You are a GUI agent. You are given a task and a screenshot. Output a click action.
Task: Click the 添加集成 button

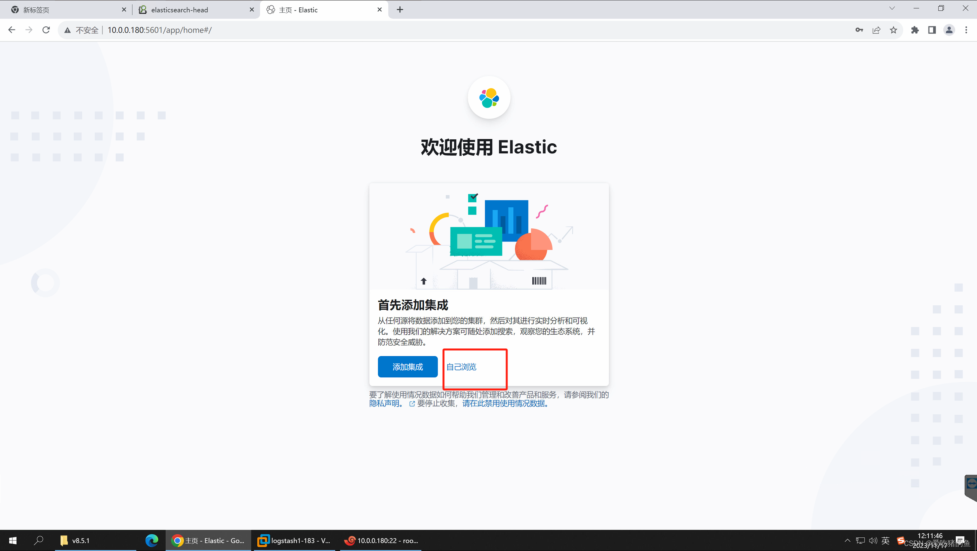pos(407,367)
